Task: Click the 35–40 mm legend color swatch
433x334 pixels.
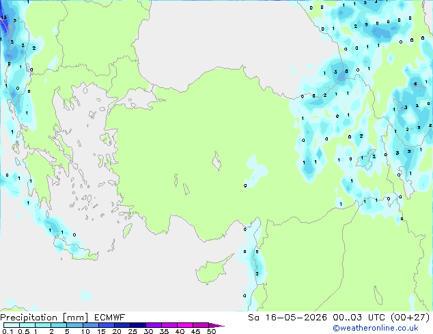Action: tap(169, 325)
